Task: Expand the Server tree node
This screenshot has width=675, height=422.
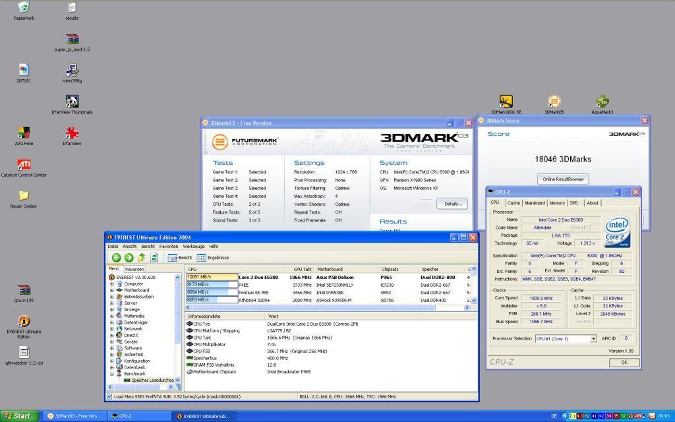Action: [112, 303]
